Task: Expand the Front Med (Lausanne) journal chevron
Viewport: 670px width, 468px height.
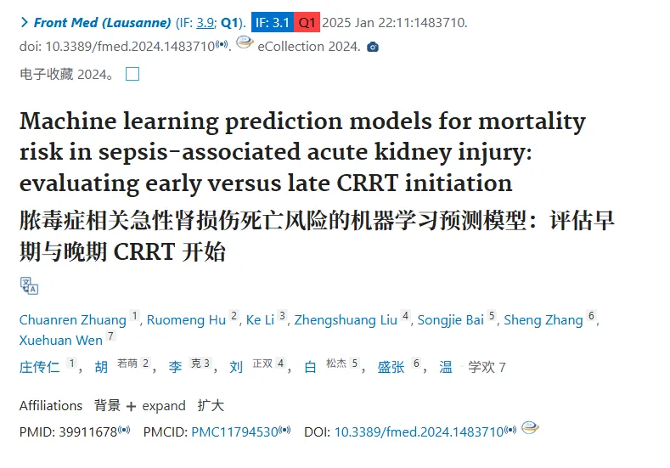Action: 25,22
